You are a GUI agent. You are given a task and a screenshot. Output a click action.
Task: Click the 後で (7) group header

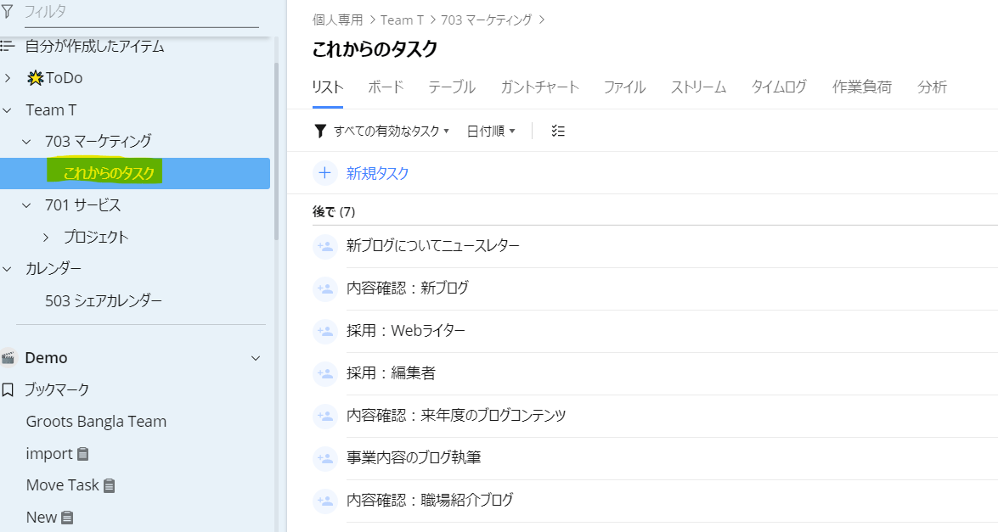334,211
